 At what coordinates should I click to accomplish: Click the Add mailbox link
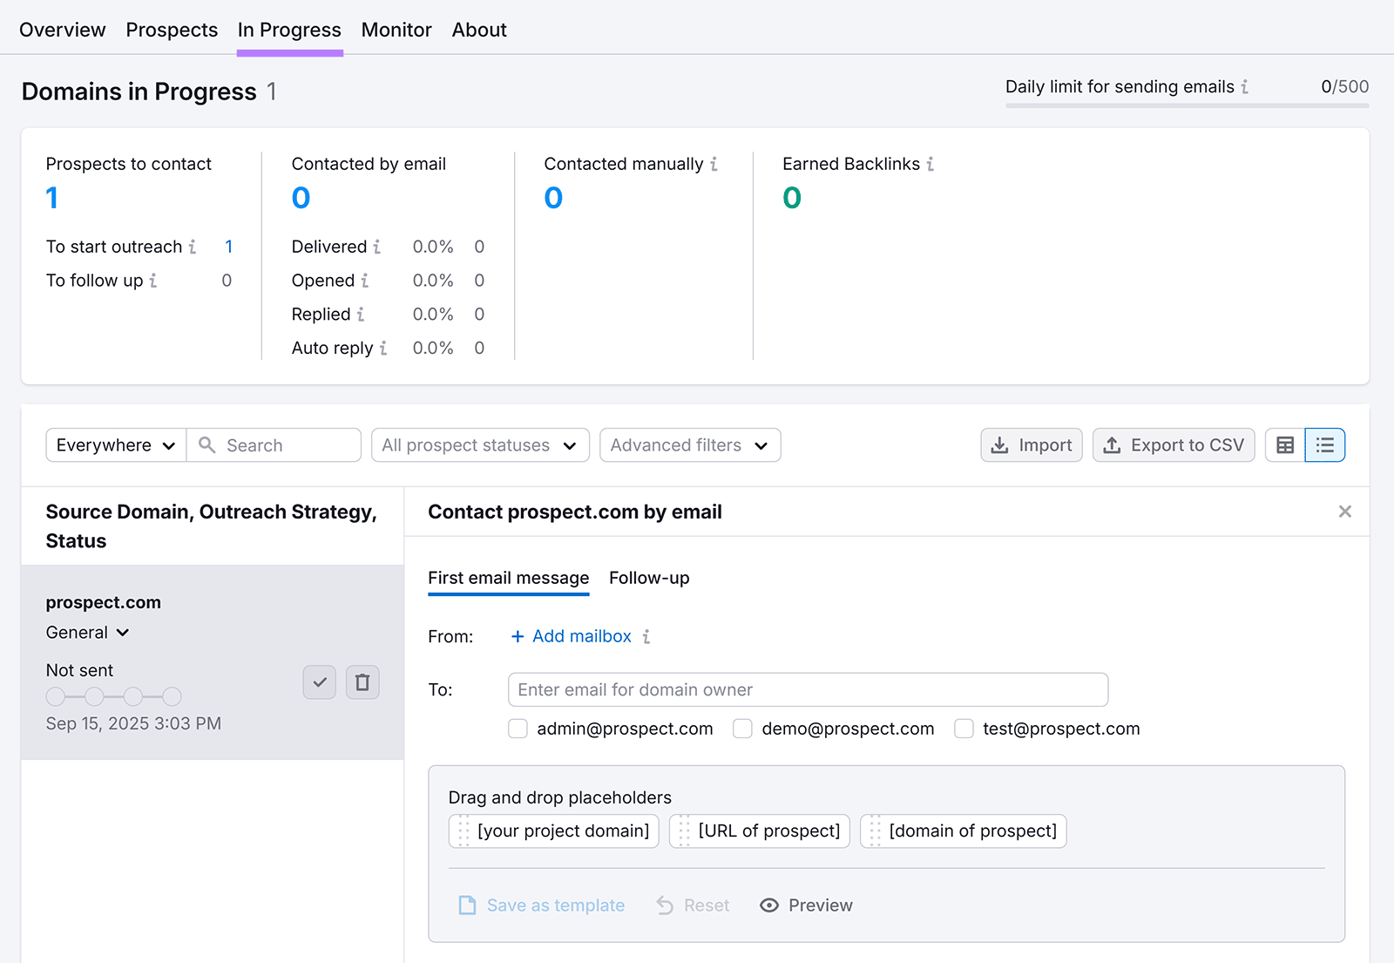(x=571, y=636)
